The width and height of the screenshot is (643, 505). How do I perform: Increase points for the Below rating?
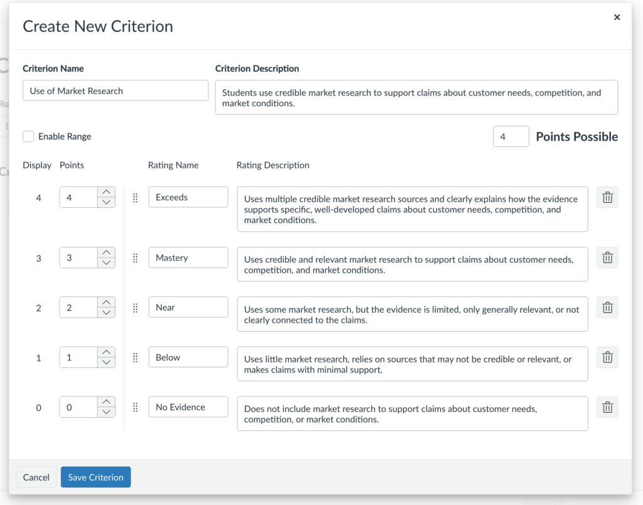106,352
